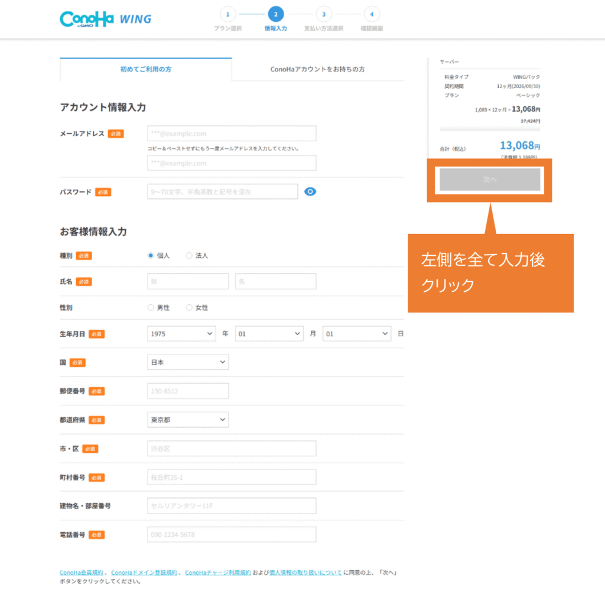Open the 個人情報の取り扱いについて link
This screenshot has height=605, width=605.
pos(305,573)
